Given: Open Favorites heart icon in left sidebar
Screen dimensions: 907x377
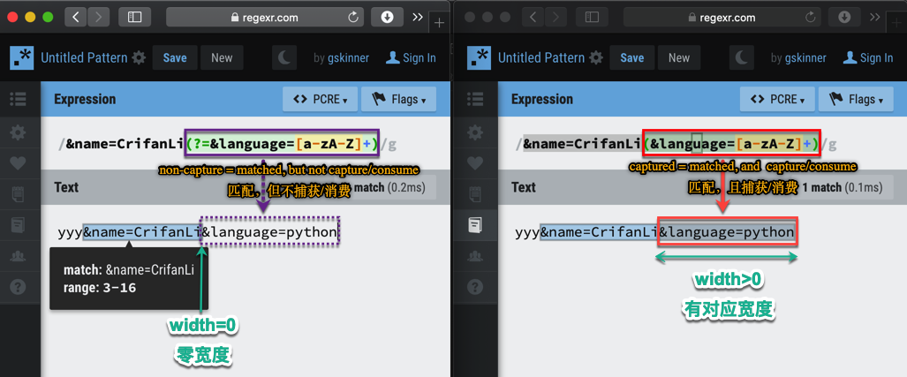Looking at the screenshot, I should [x=19, y=163].
